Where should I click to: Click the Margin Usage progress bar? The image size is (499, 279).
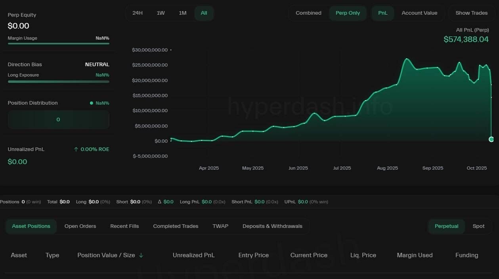(58, 44)
